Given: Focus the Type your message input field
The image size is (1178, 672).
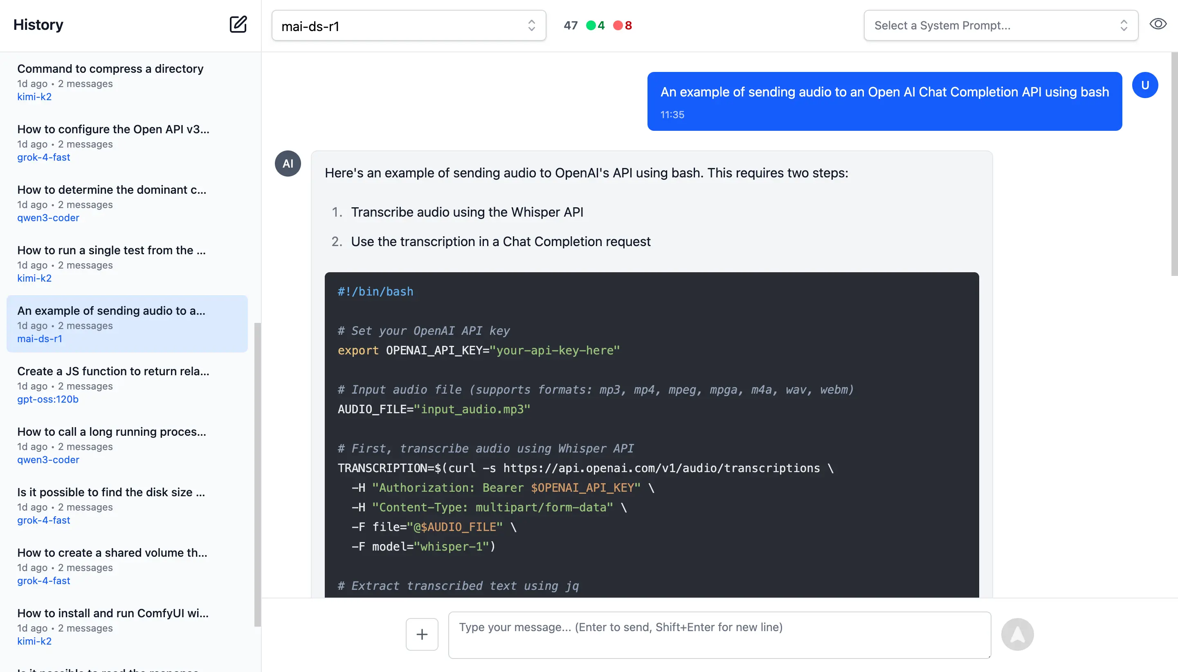Looking at the screenshot, I should point(719,635).
